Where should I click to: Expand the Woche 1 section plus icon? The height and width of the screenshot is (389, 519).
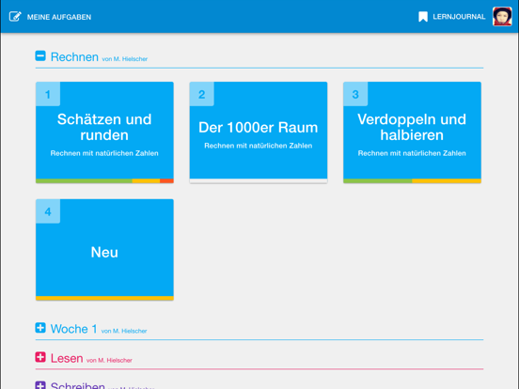pos(40,328)
